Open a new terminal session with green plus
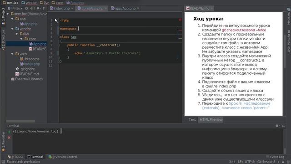Screen dimensions: 291x164 coord(9,132)
